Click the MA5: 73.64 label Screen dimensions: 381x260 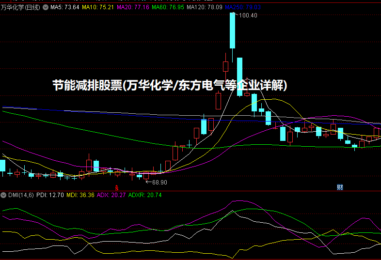65,7
